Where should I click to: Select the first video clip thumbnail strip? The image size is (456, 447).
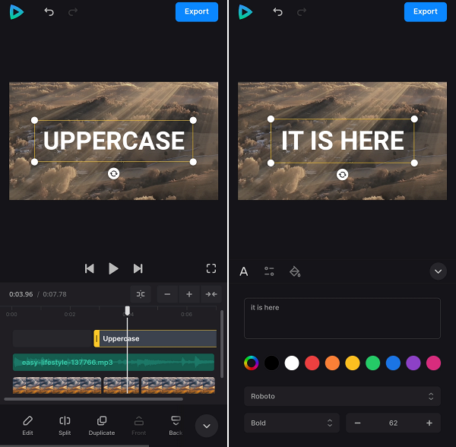[57, 385]
